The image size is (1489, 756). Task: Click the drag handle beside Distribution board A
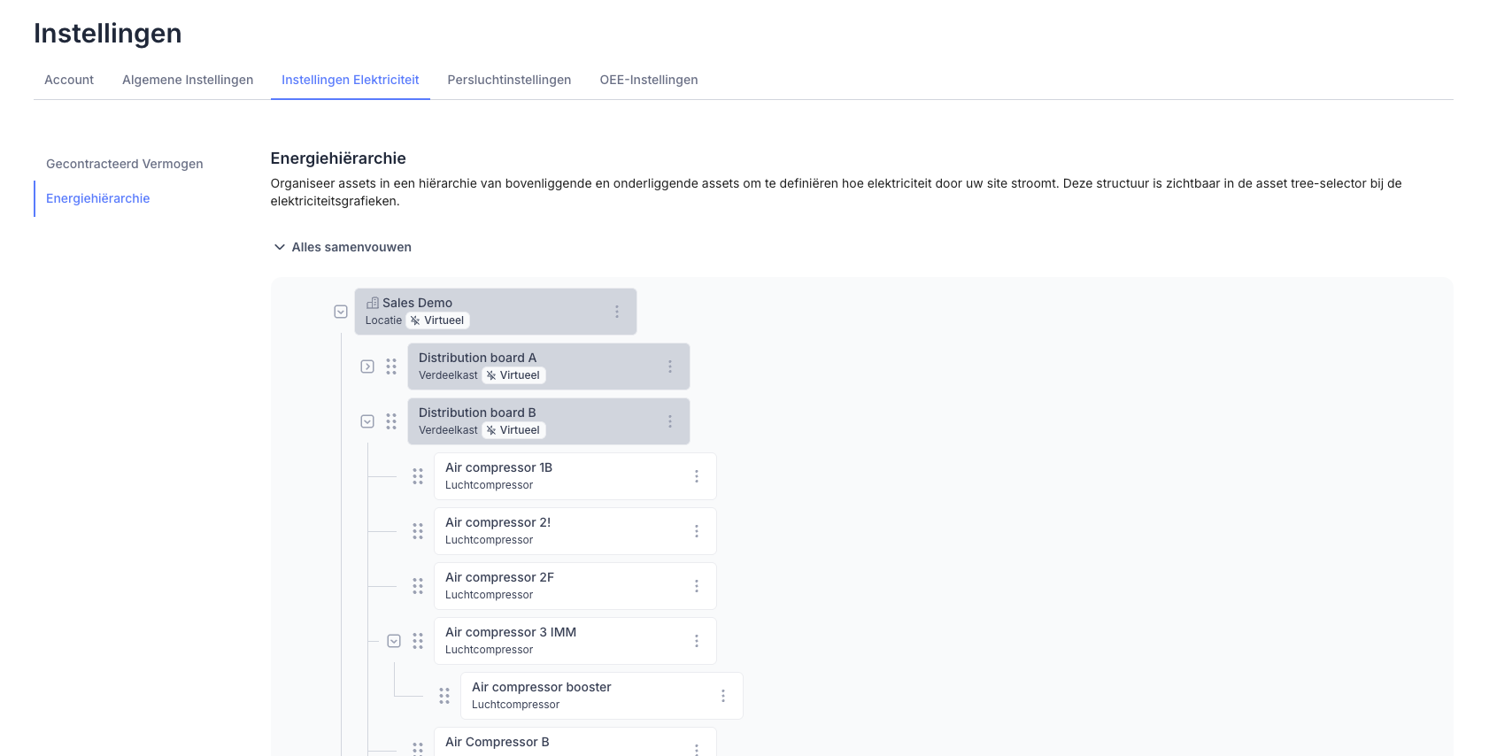(391, 366)
